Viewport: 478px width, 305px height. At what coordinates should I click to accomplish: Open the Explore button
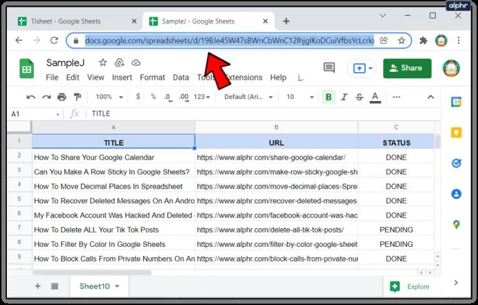(410, 286)
